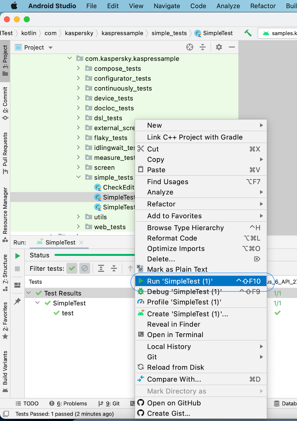Viewport: 297px width, 421px height.
Task: Expand the flaky_tests folder
Action: click(78, 138)
